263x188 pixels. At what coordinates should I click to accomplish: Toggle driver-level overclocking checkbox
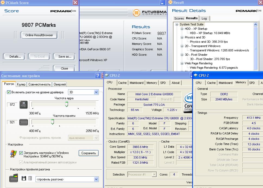pos(9,92)
